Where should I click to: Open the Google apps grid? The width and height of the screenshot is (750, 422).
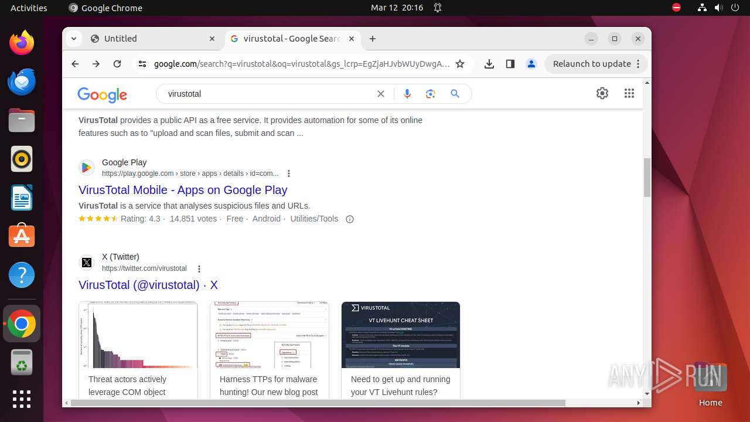tap(629, 93)
